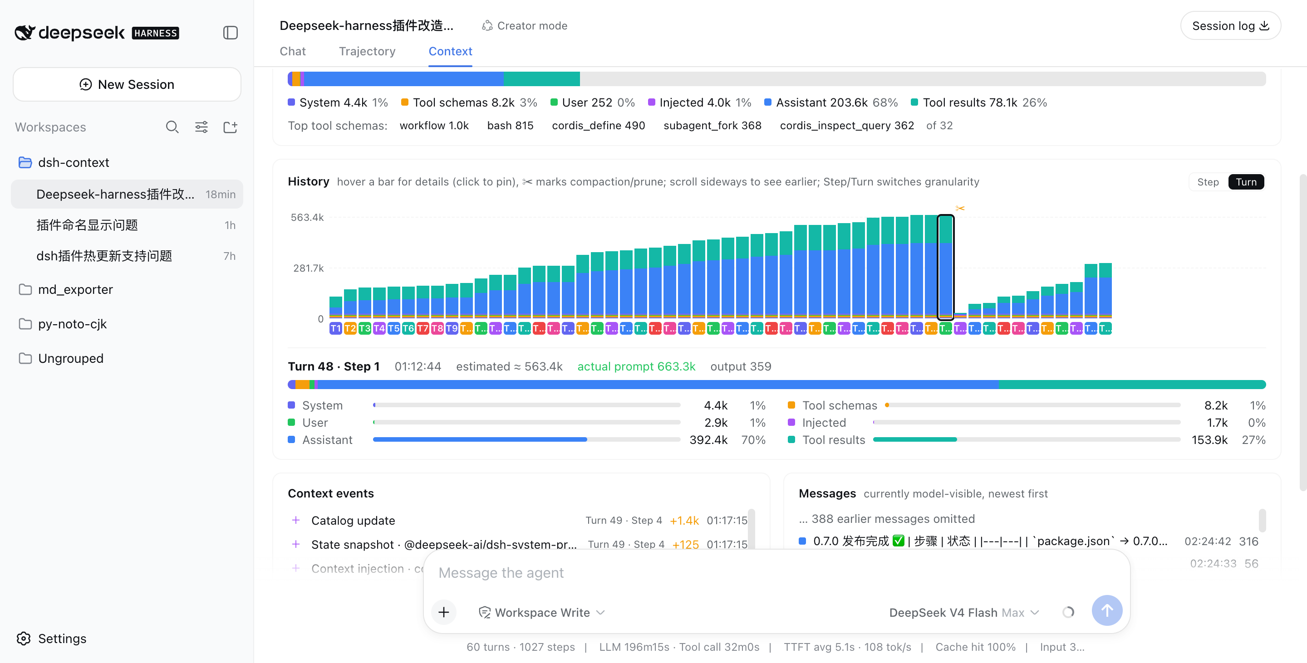Click the deepseek whale logo
Image resolution: width=1307 pixels, height=663 pixels.
[25, 33]
